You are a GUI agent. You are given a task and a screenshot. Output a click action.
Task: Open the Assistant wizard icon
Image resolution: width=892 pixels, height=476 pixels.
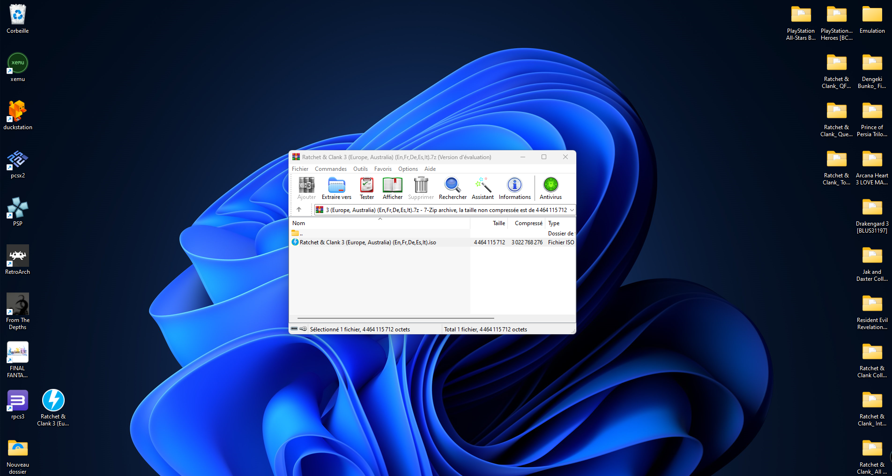tap(483, 189)
